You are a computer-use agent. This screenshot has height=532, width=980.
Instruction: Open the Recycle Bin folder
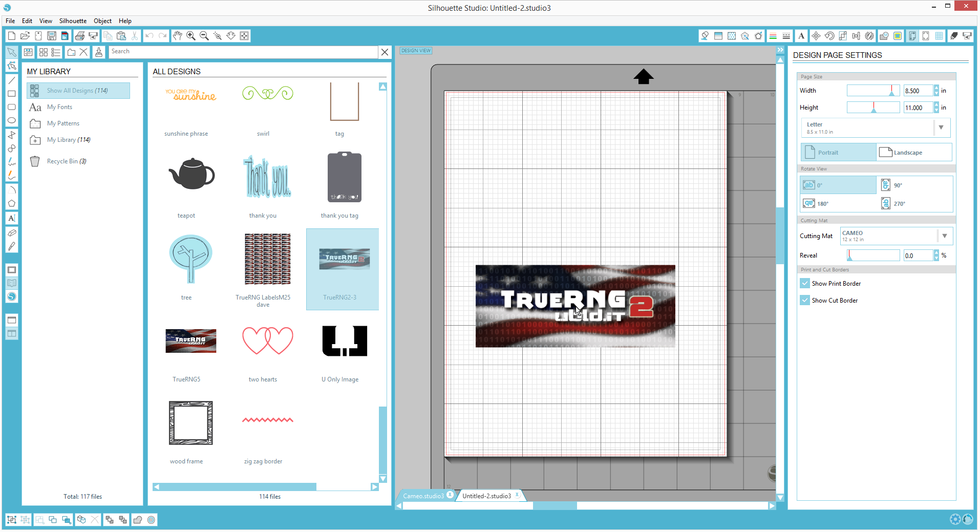tap(67, 161)
